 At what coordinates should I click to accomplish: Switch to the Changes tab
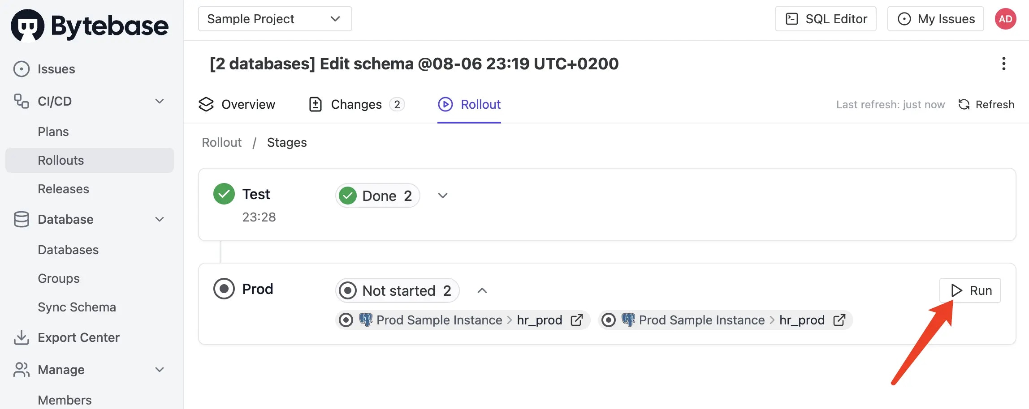pyautogui.click(x=357, y=104)
